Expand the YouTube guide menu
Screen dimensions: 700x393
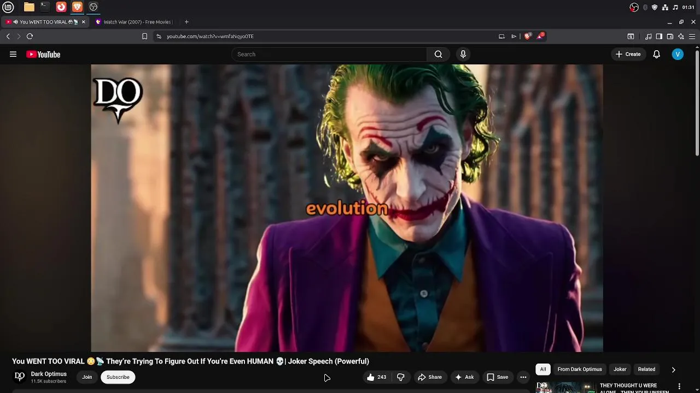[x=13, y=54]
